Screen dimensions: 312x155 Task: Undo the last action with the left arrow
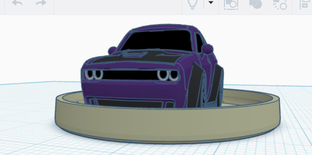point(17,3)
